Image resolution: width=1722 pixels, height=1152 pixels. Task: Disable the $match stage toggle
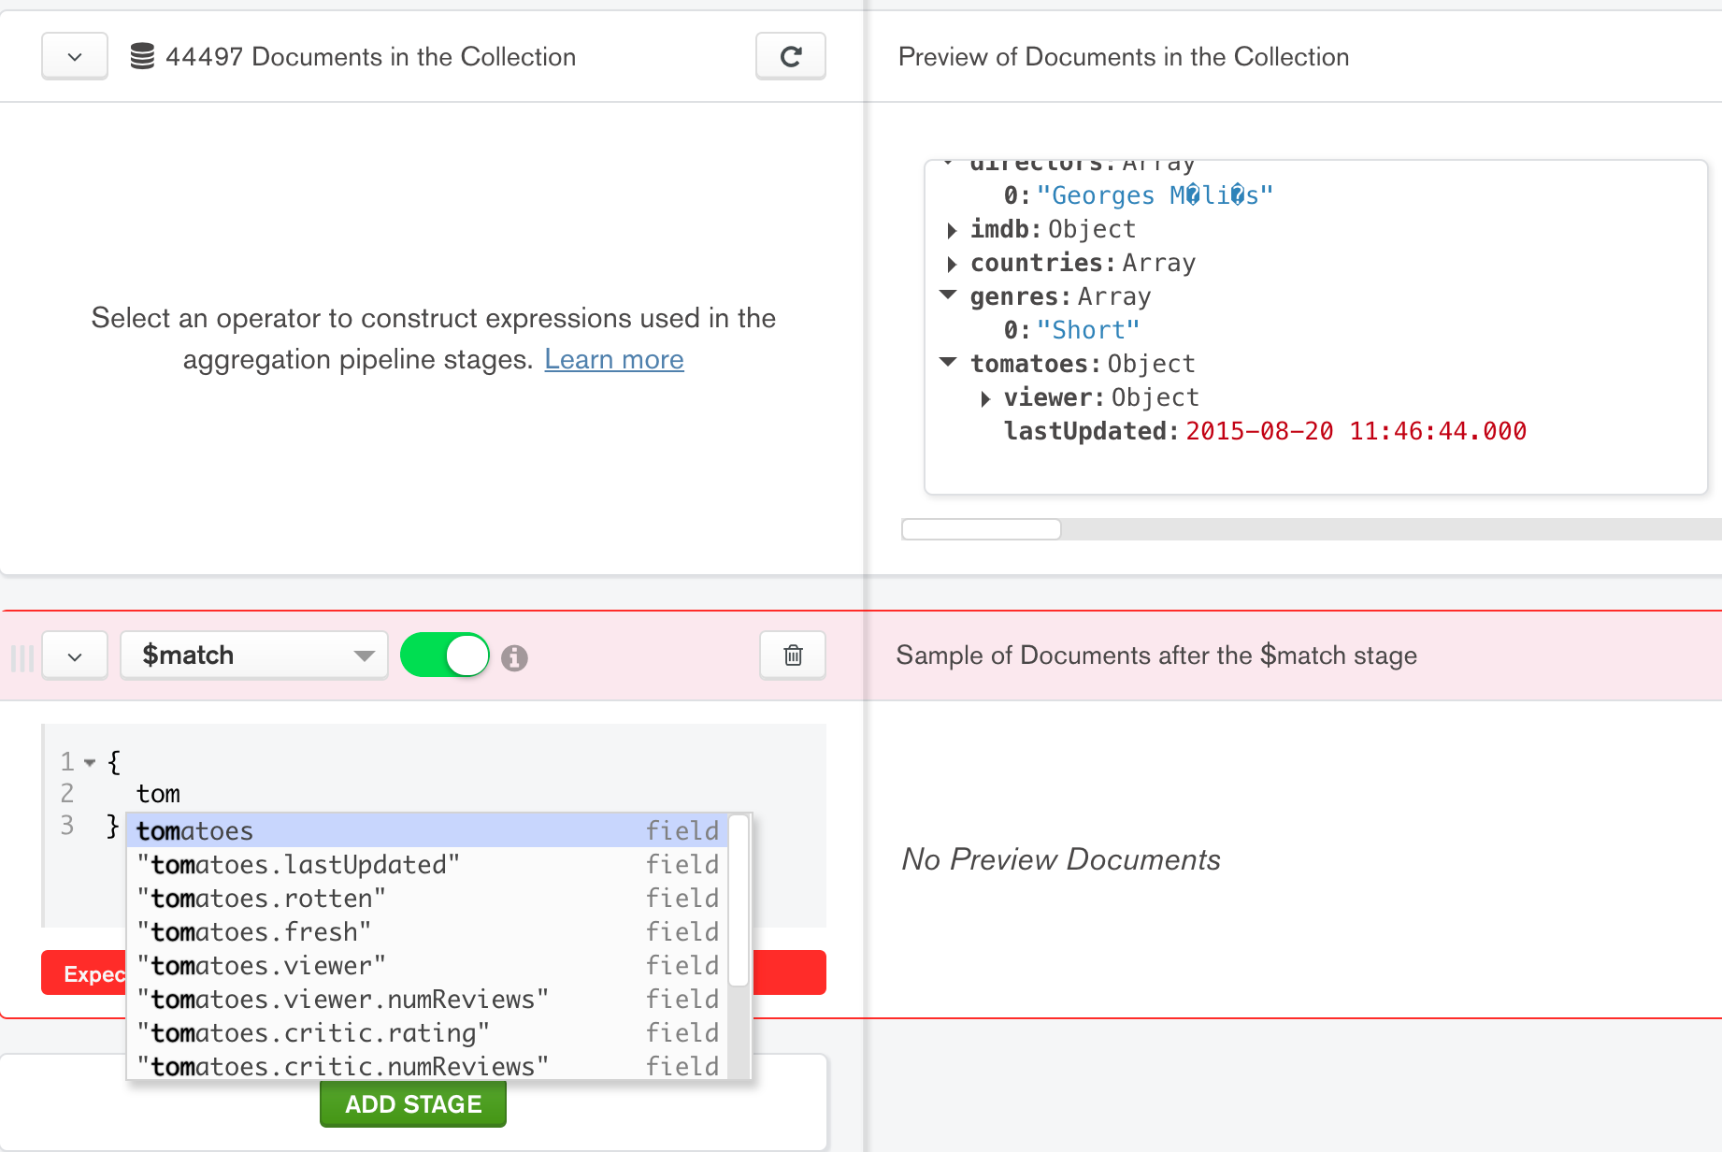coord(445,655)
